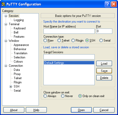Image resolution: width=118 pixels, height=115 pixels.
Task: Collapse the Connection tree node
Action: point(6,66)
